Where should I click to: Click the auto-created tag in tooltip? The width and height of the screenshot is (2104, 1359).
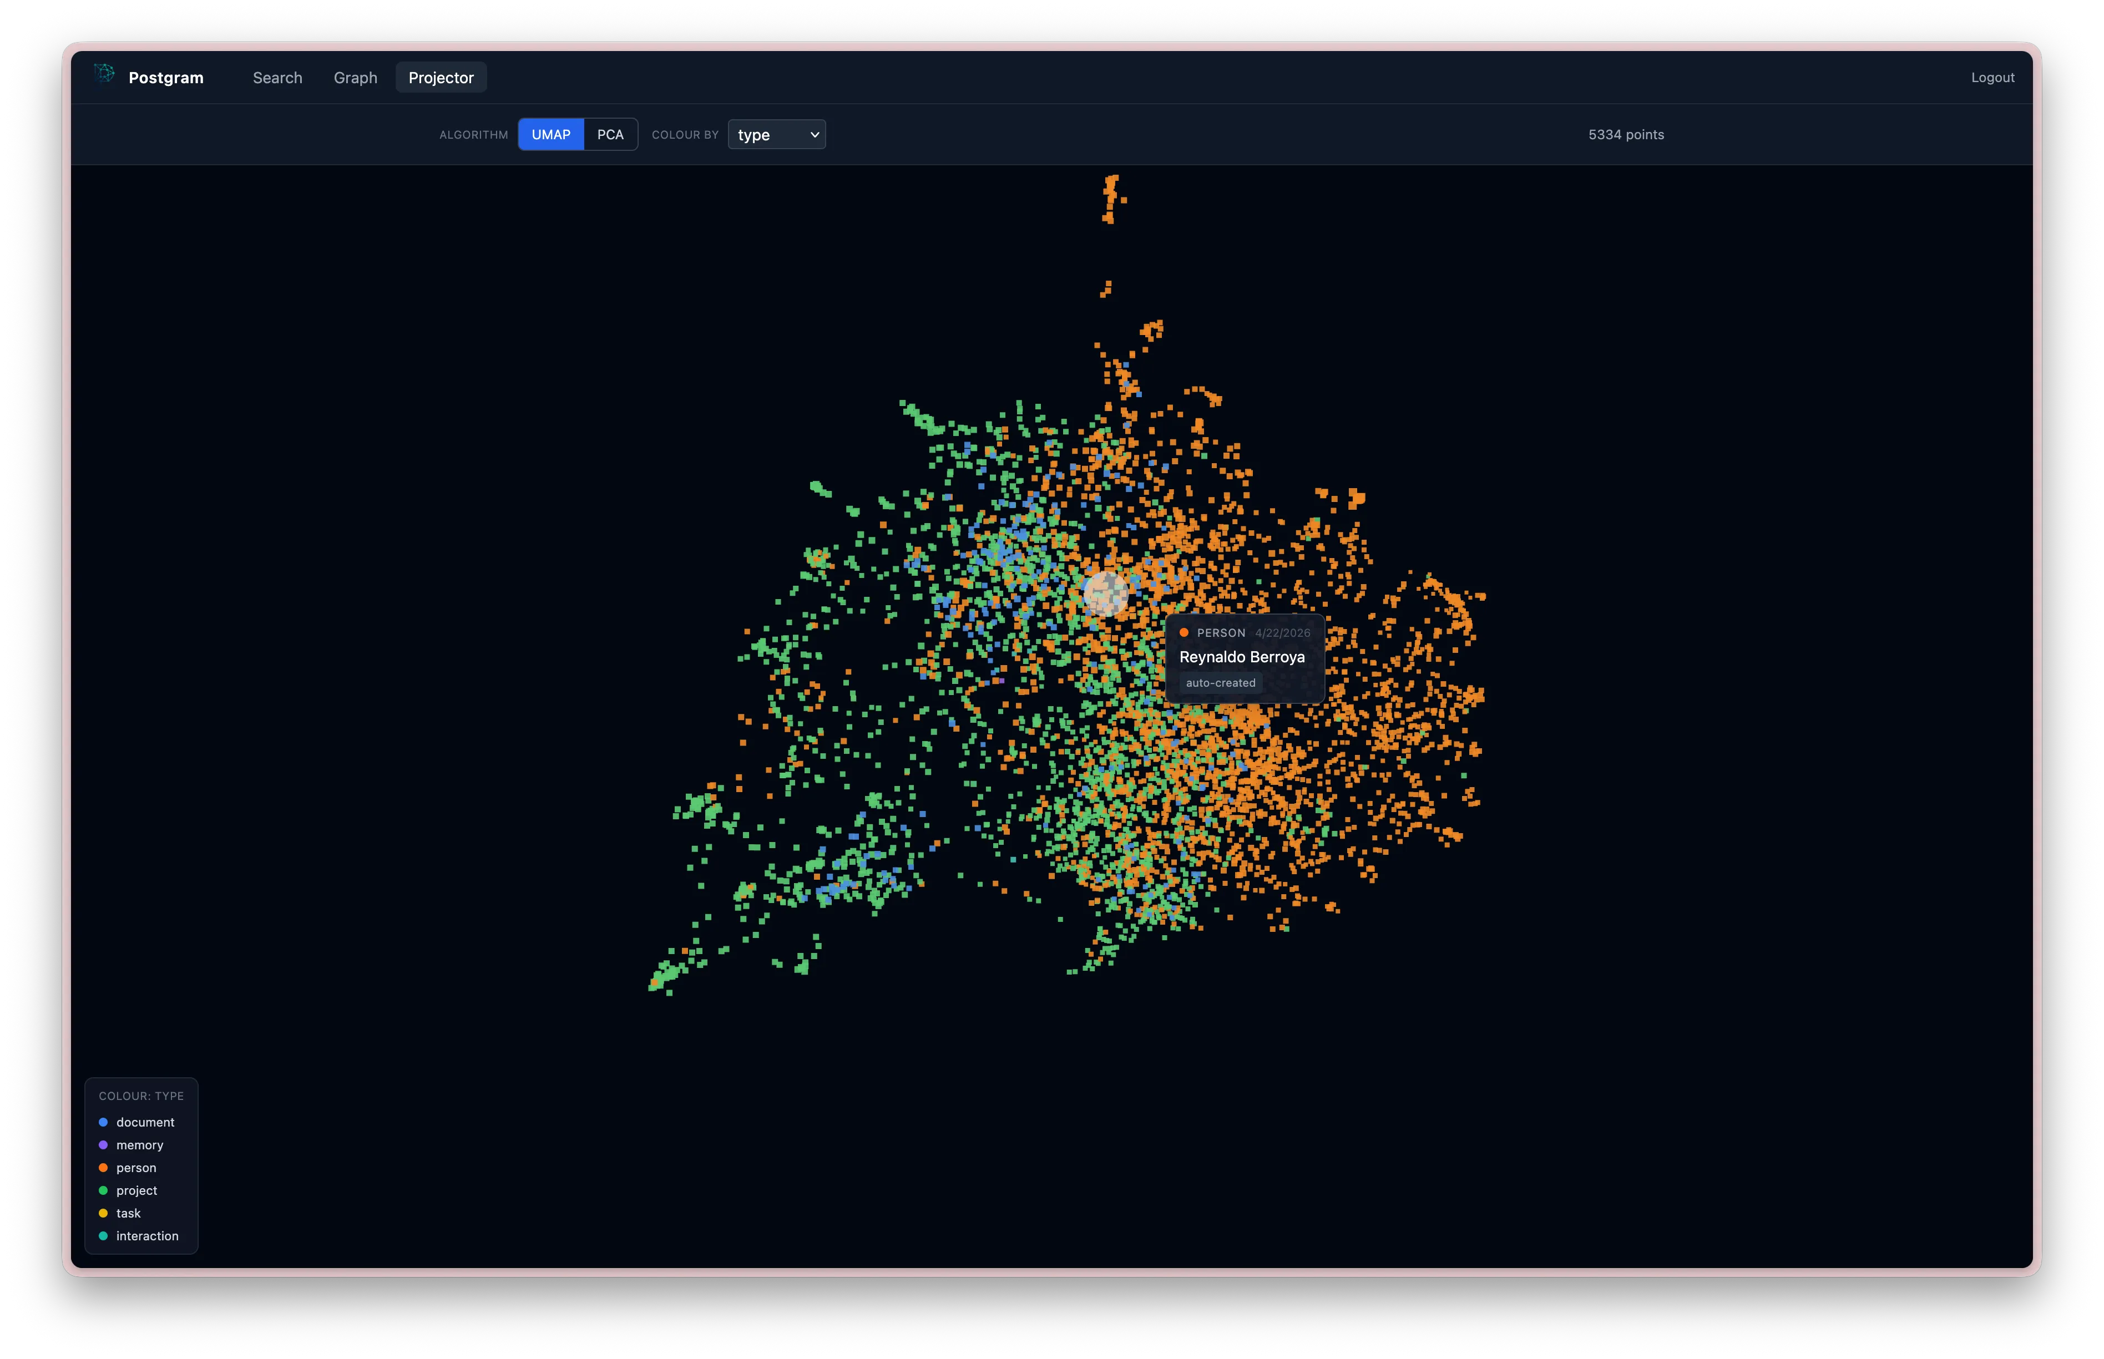1221,682
